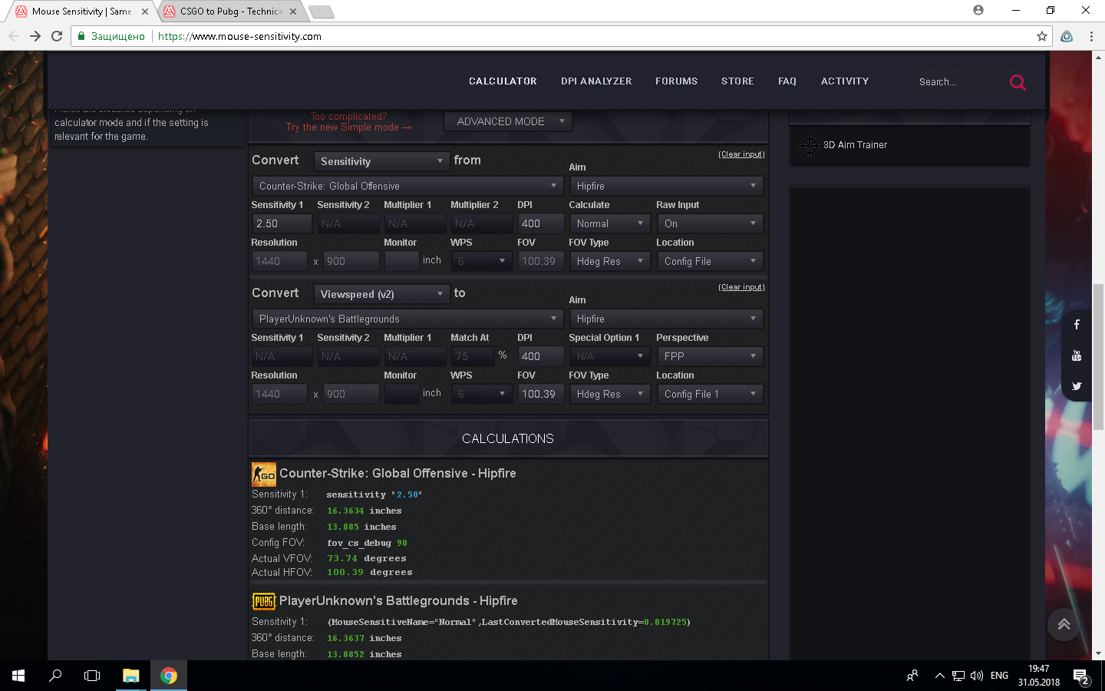This screenshot has height=691, width=1105.
Task: Open the Raw Input On dropdown
Action: 710,223
